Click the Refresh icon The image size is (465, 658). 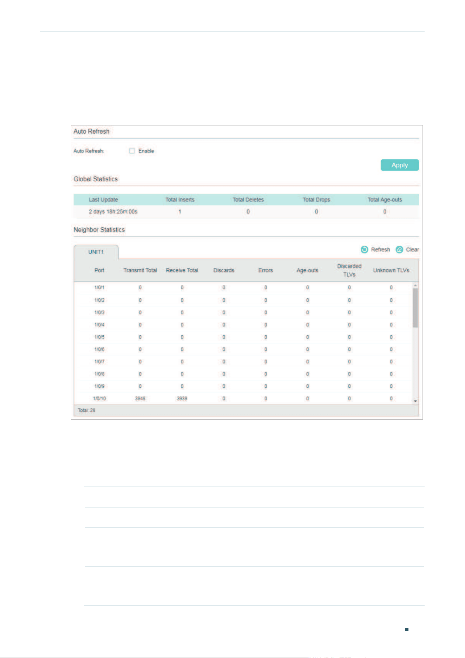click(365, 250)
